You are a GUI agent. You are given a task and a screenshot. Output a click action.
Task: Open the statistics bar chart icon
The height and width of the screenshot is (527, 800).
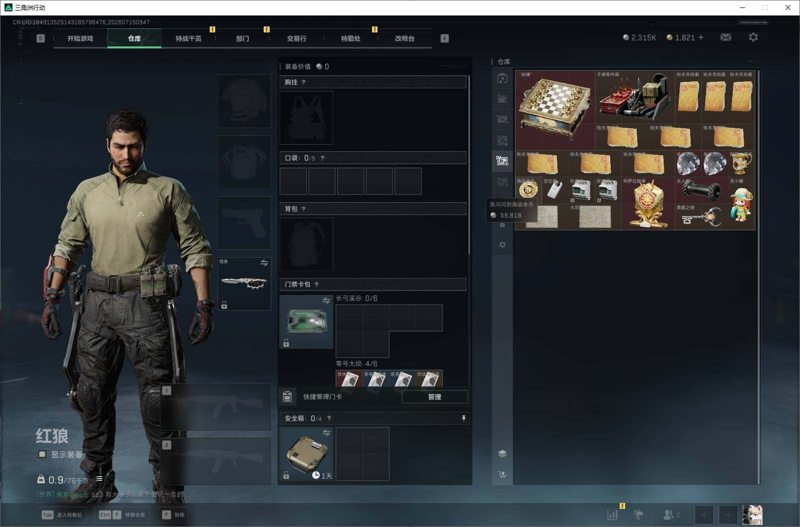(x=613, y=515)
